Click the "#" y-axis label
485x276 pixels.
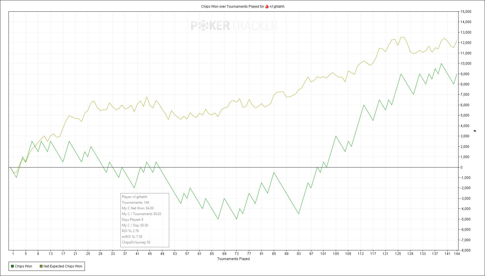475,131
